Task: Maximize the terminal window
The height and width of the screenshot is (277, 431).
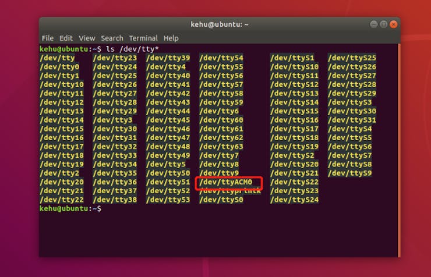Action: pos(383,24)
